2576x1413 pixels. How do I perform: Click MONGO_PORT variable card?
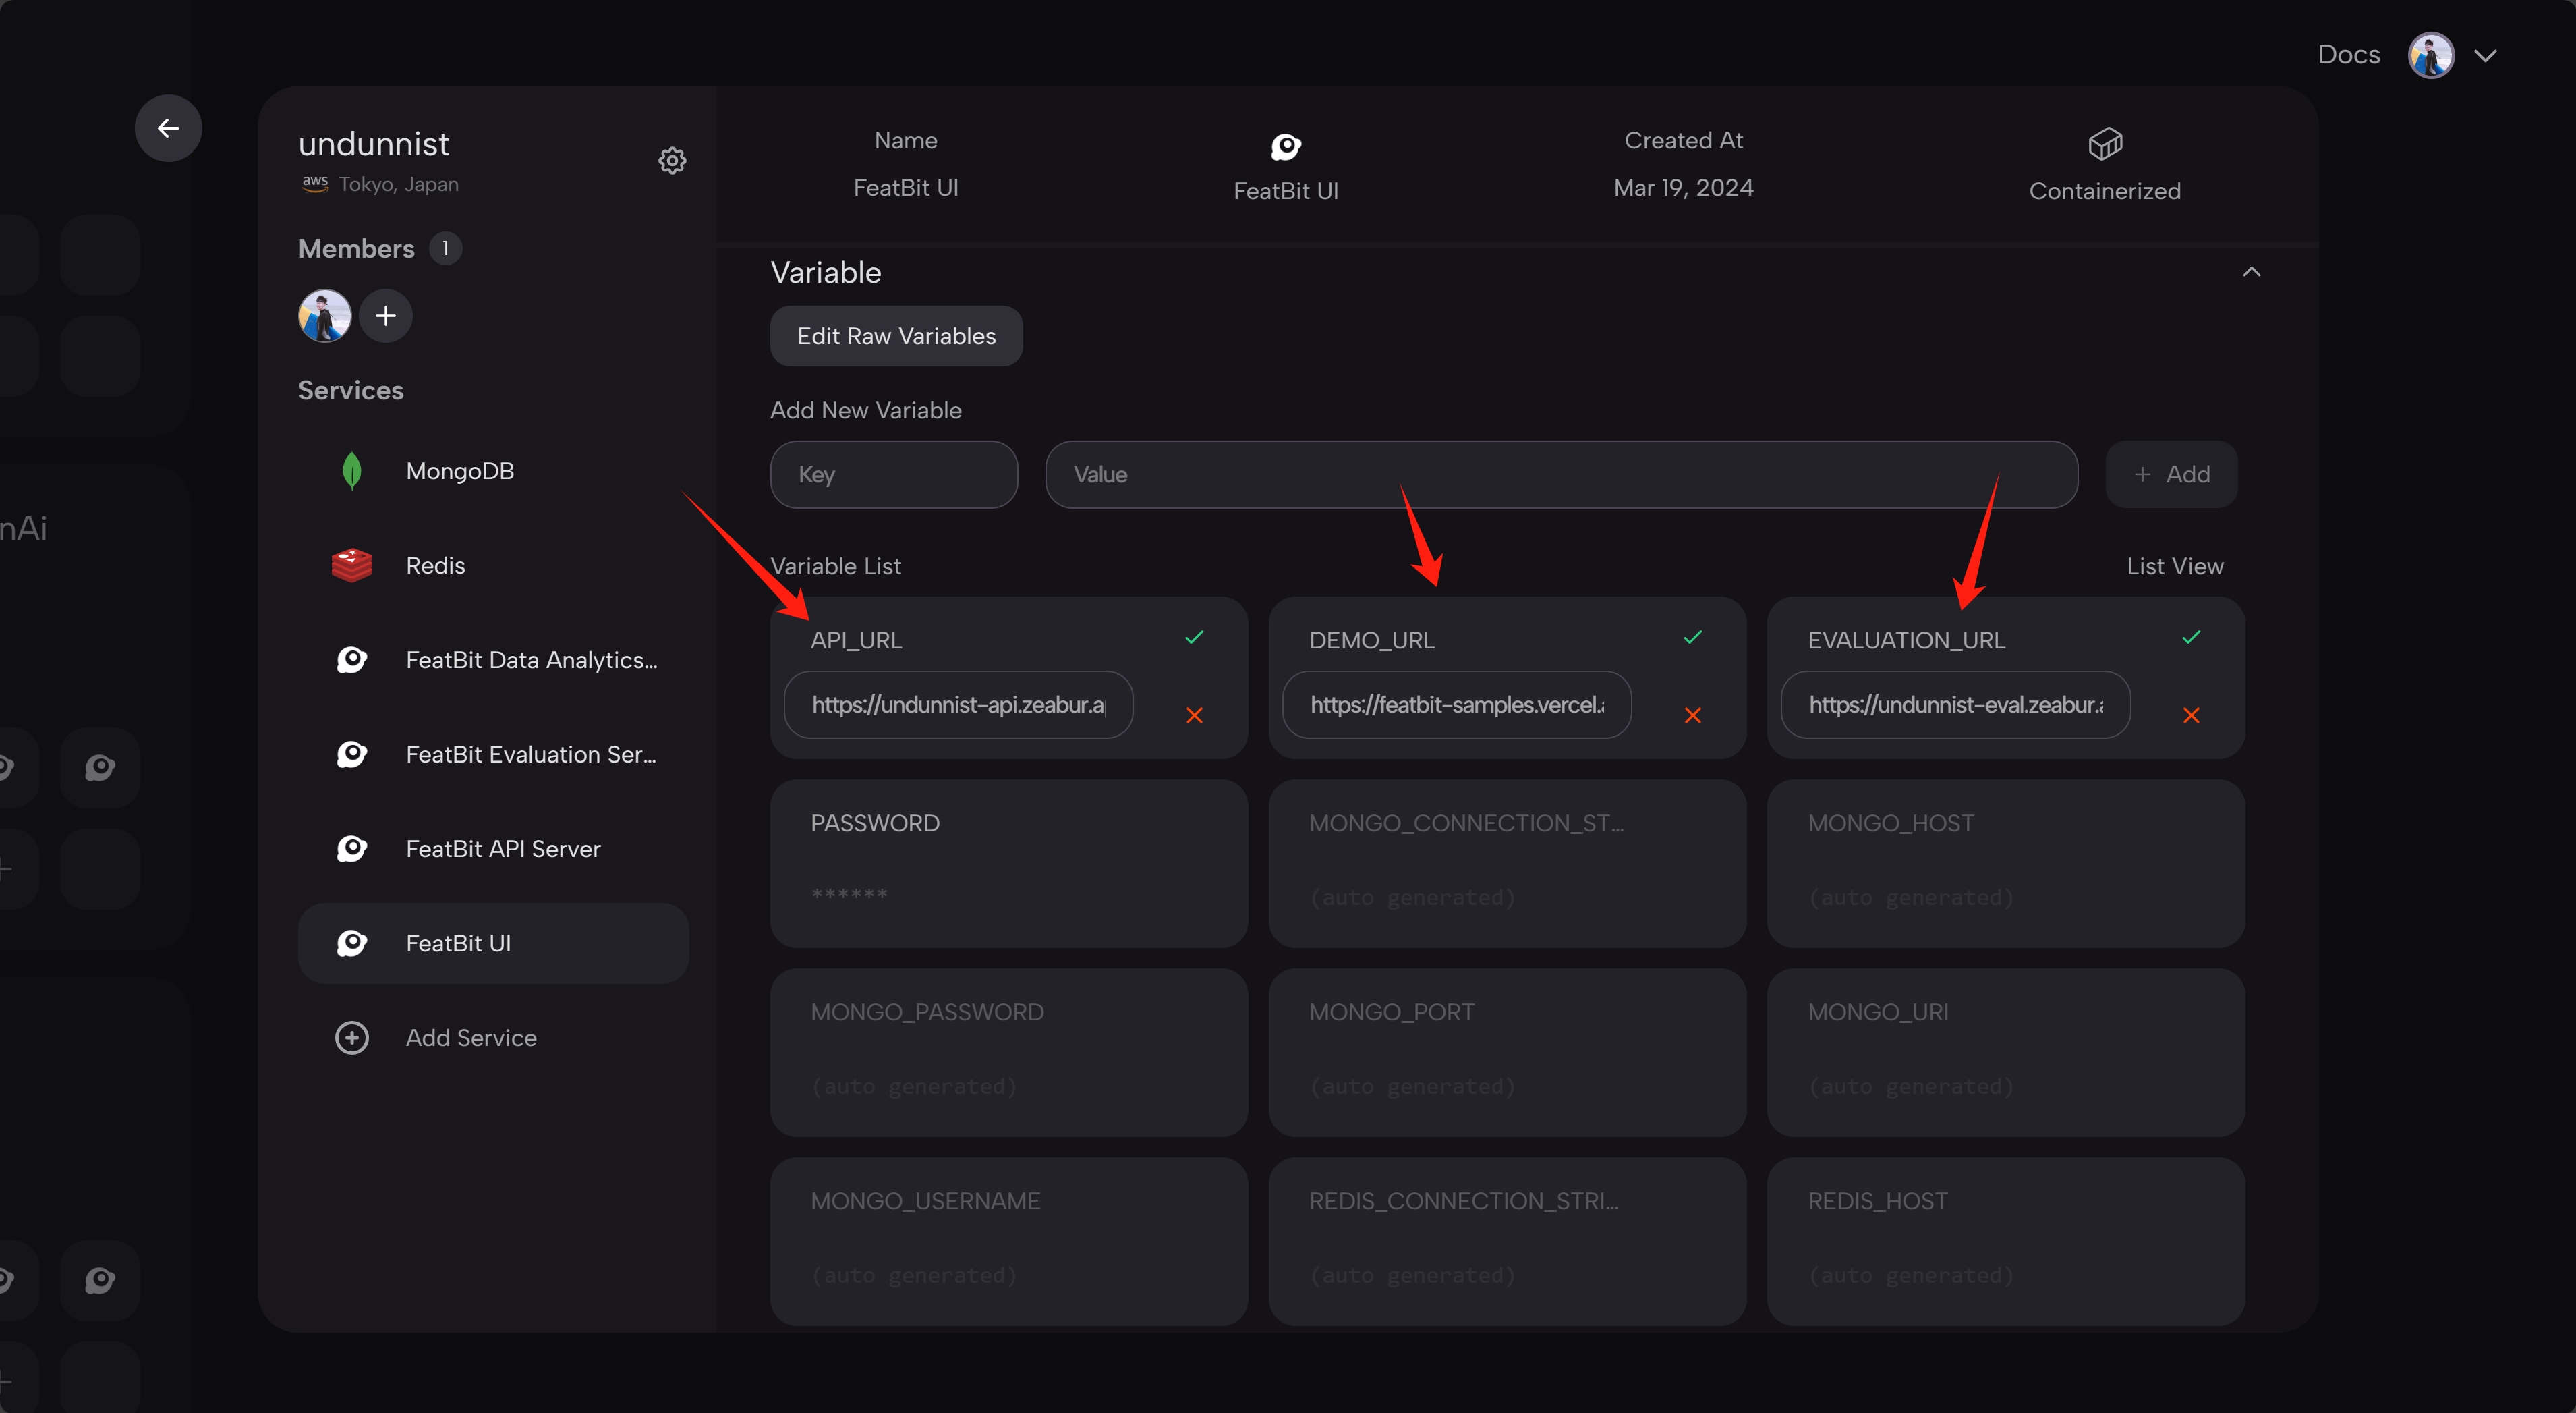click(x=1507, y=1053)
